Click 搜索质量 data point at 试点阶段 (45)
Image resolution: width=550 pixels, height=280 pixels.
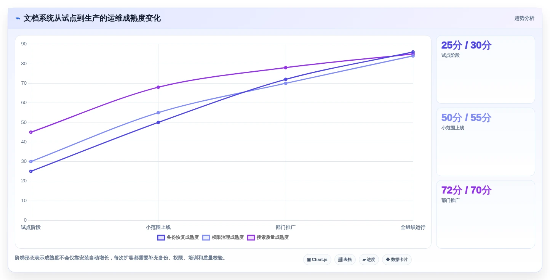click(x=31, y=132)
